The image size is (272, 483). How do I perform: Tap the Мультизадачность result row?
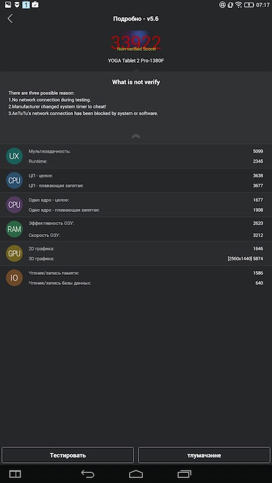[x=146, y=151]
